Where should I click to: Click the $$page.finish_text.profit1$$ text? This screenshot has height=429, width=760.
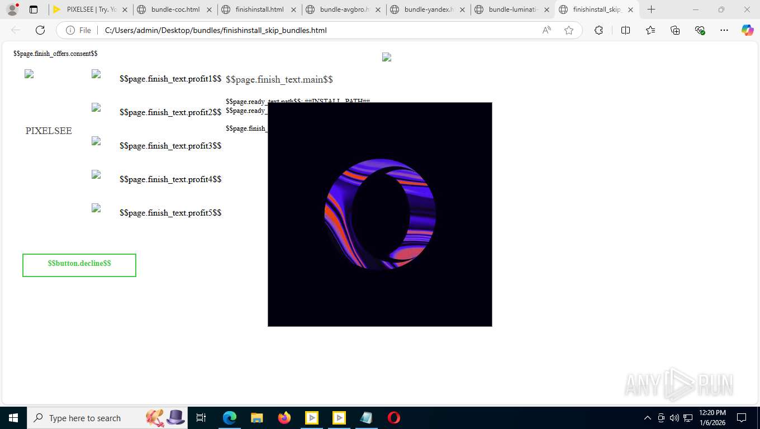tap(170, 79)
